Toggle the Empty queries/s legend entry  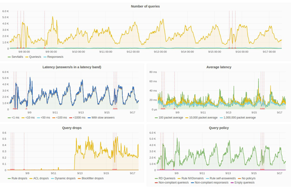click(x=244, y=183)
